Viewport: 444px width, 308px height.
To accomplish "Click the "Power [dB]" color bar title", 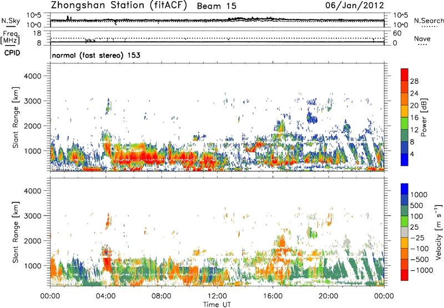I will click(423, 117).
